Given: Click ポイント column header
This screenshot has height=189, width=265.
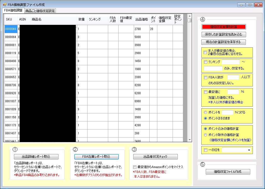Looking at the screenshot, I should (153, 19).
